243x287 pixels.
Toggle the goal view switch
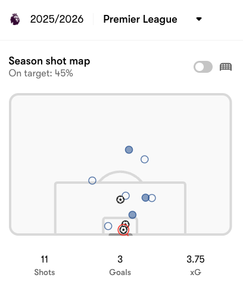pos(203,67)
